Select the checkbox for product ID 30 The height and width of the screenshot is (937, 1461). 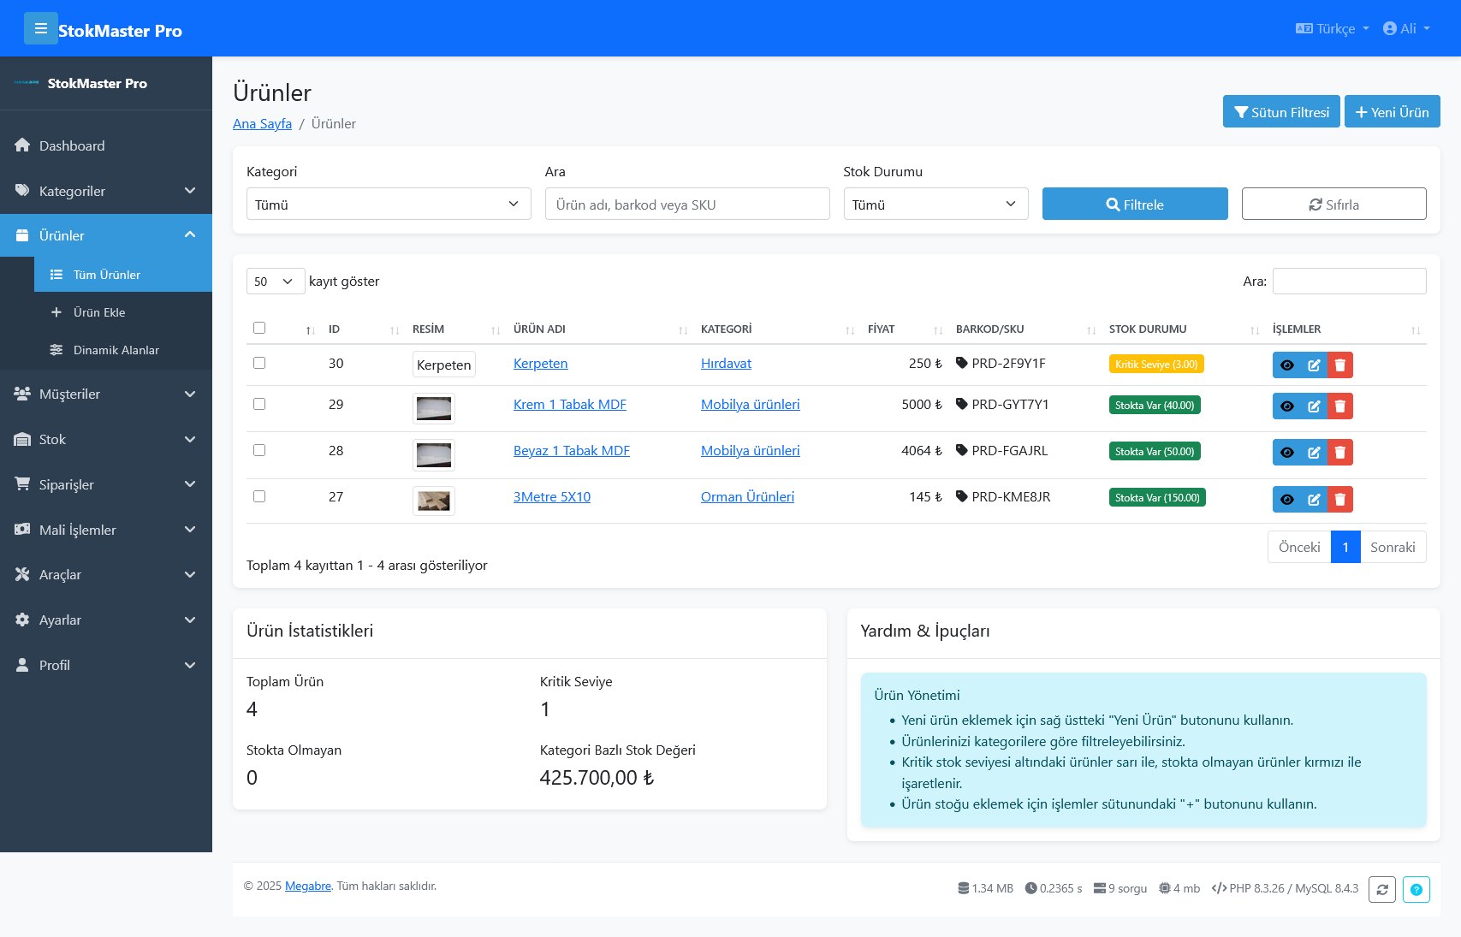259,363
